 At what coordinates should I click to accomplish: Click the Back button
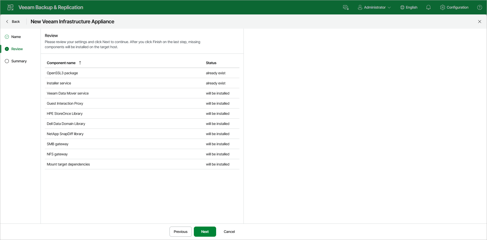point(13,22)
